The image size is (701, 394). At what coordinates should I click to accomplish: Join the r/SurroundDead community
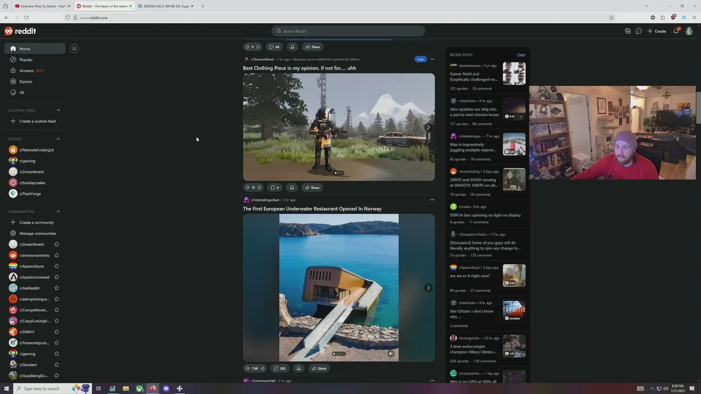point(420,59)
